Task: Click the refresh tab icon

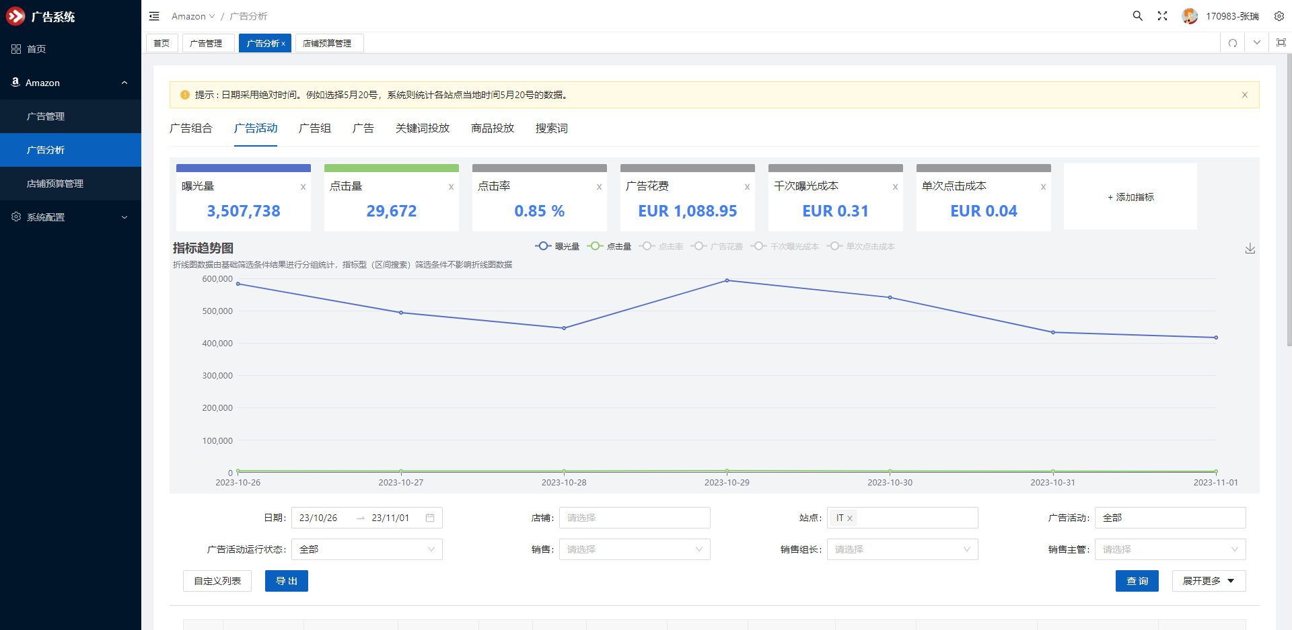Action: point(1233,43)
